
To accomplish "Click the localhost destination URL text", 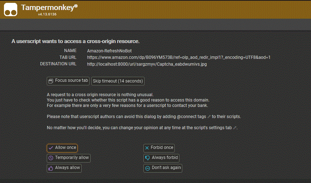I will pyautogui.click(x=147, y=64).
